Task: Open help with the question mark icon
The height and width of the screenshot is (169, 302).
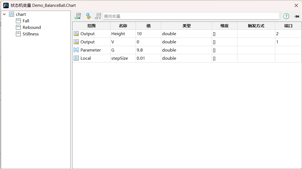Action: click(286, 16)
